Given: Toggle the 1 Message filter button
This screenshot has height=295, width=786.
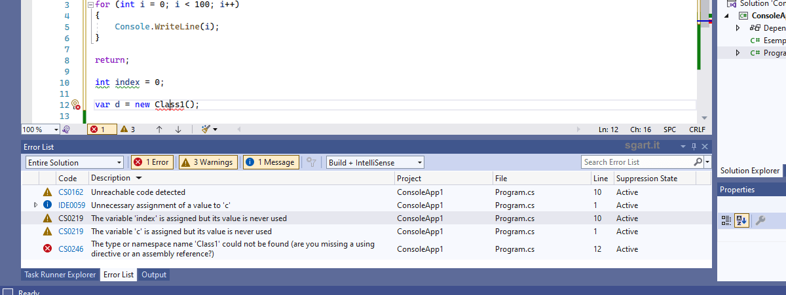Looking at the screenshot, I should coord(270,162).
